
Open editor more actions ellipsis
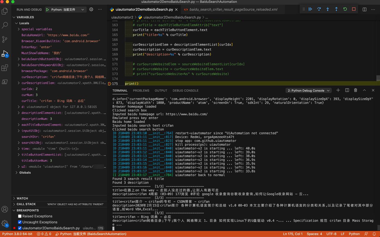pyautogui.click(x=373, y=9)
